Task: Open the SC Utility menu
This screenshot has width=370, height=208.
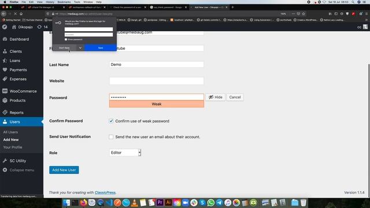Action: coord(18,161)
